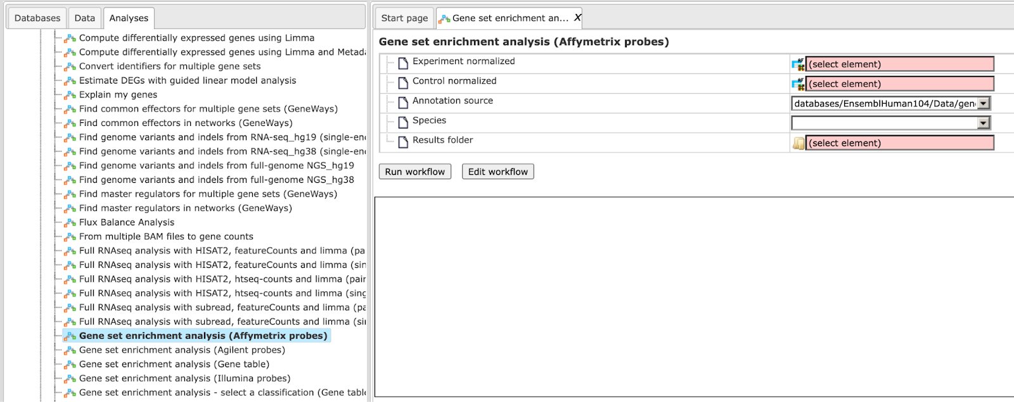Screen dimensions: 1014x402
Task: Click the Results folder select element field
Action: [900, 143]
